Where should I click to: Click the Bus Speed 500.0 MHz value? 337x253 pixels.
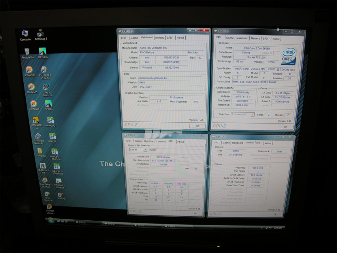(242, 101)
